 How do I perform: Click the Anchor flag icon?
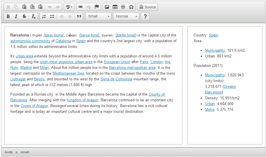[x=97, y=7]
